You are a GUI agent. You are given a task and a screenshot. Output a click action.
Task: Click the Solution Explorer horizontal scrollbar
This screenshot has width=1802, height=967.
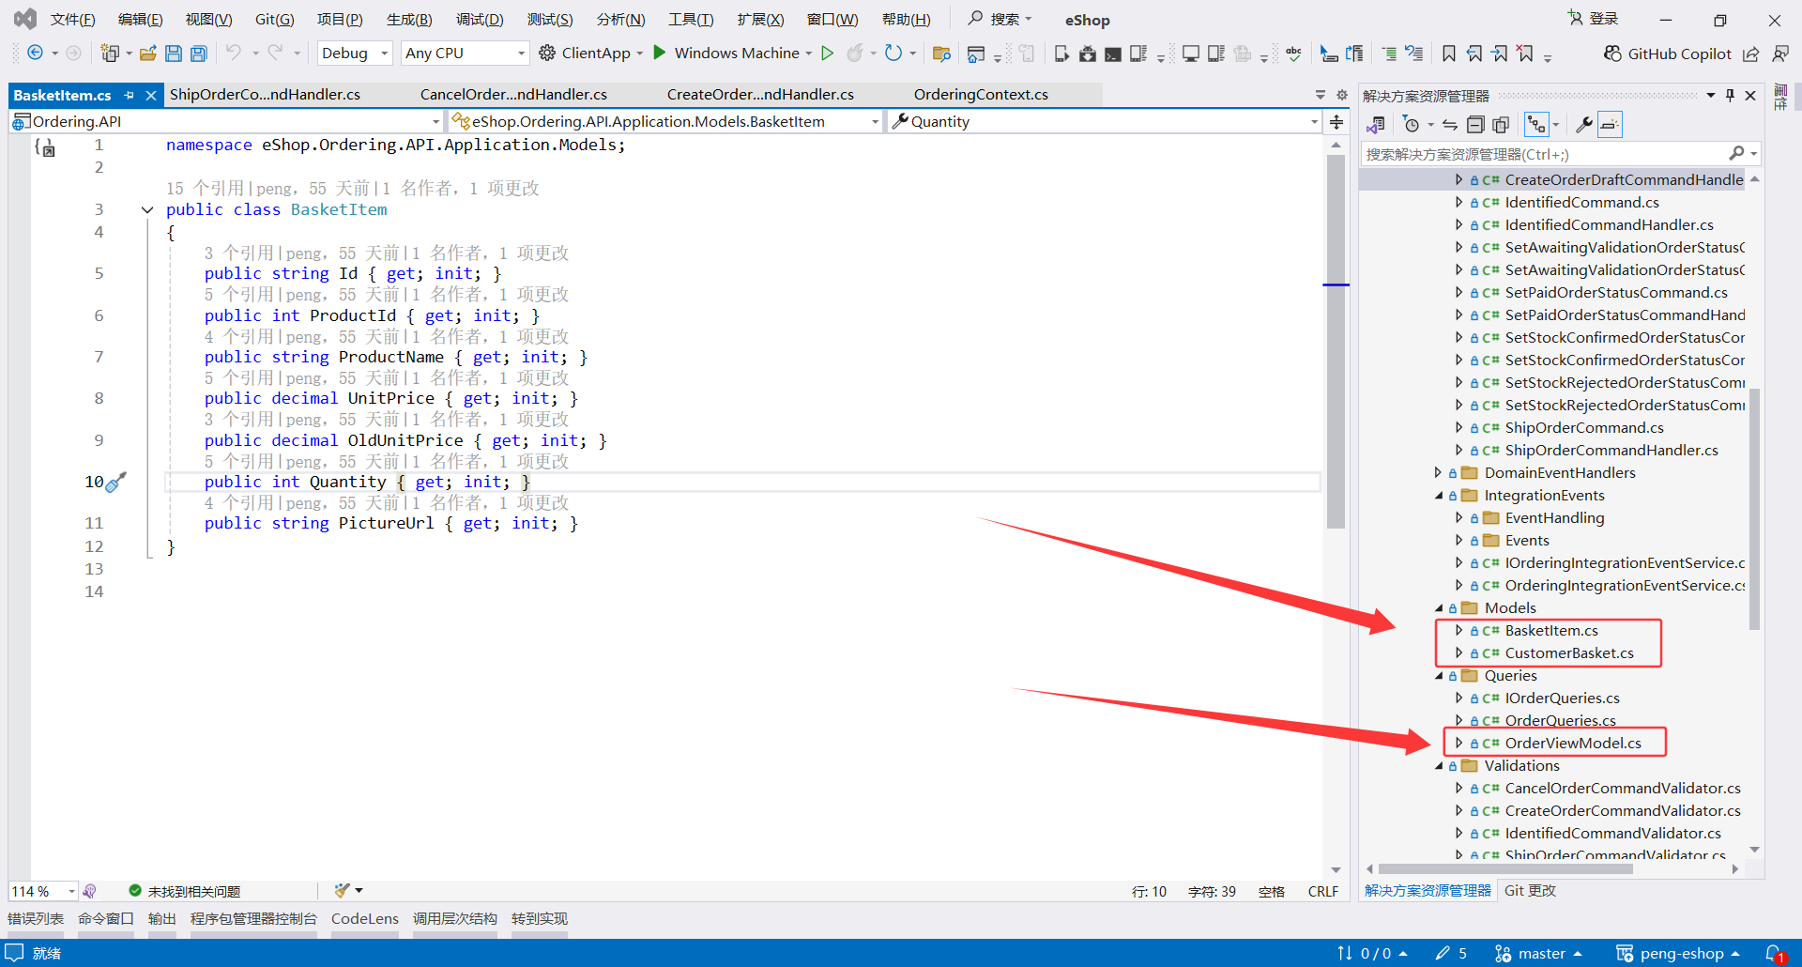click(1506, 868)
